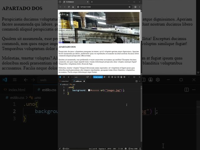The width and height of the screenshot is (200, 150).
Task: Click the Iniciar sesión button
Action: click(98, 77)
